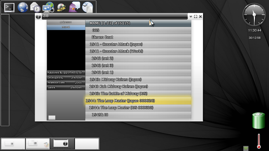Open the mail and clock icon
This screenshot has width=269, height=151.
pyautogui.click(x=35, y=7)
